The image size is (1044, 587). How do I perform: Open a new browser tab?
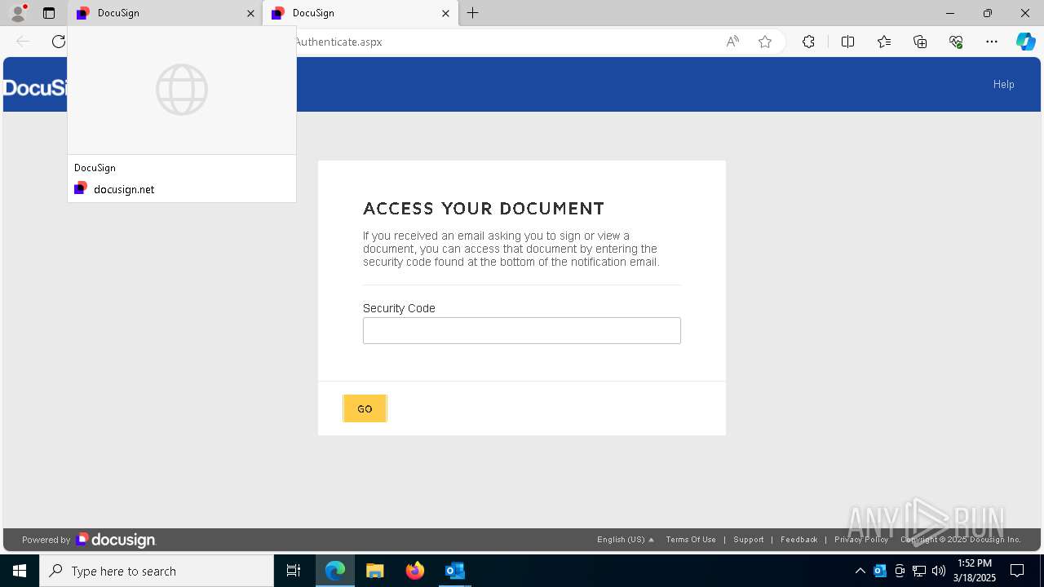coord(473,13)
